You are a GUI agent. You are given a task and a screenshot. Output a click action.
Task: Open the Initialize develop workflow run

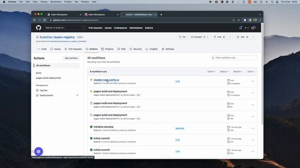click(x=104, y=126)
